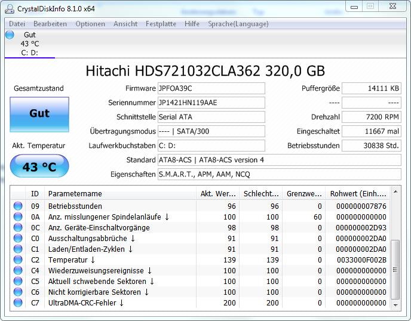Click the Eingeschaltet value 11667 mal

(372, 131)
